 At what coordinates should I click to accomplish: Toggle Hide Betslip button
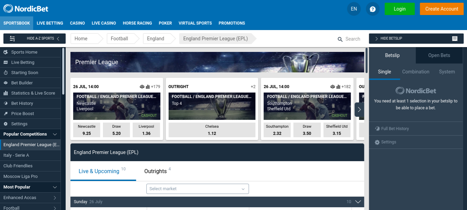(x=416, y=39)
